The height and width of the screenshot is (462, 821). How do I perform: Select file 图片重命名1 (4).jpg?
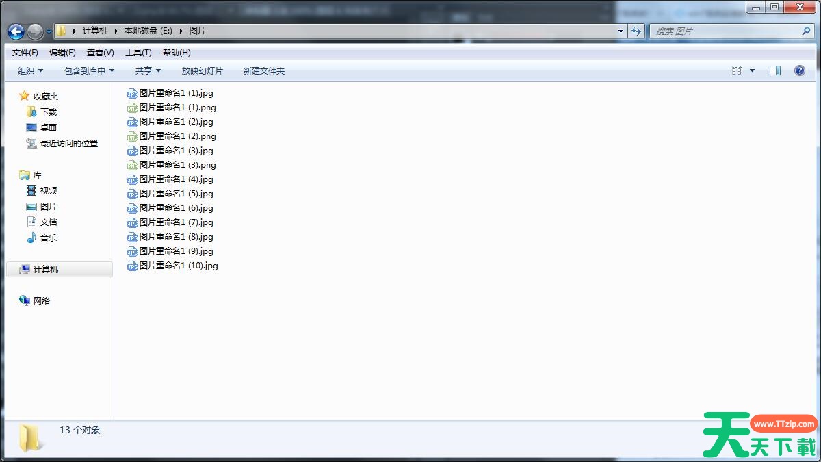(170, 179)
